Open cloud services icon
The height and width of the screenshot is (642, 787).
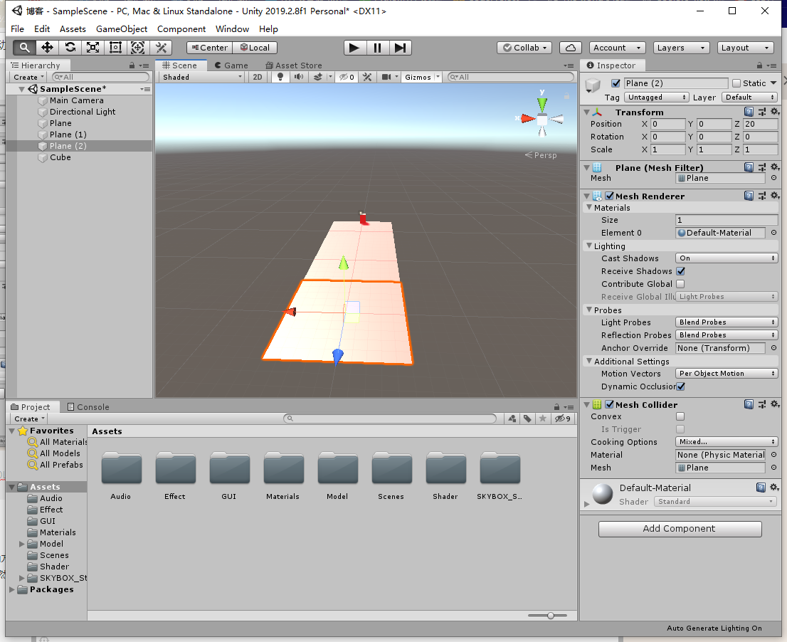click(571, 48)
